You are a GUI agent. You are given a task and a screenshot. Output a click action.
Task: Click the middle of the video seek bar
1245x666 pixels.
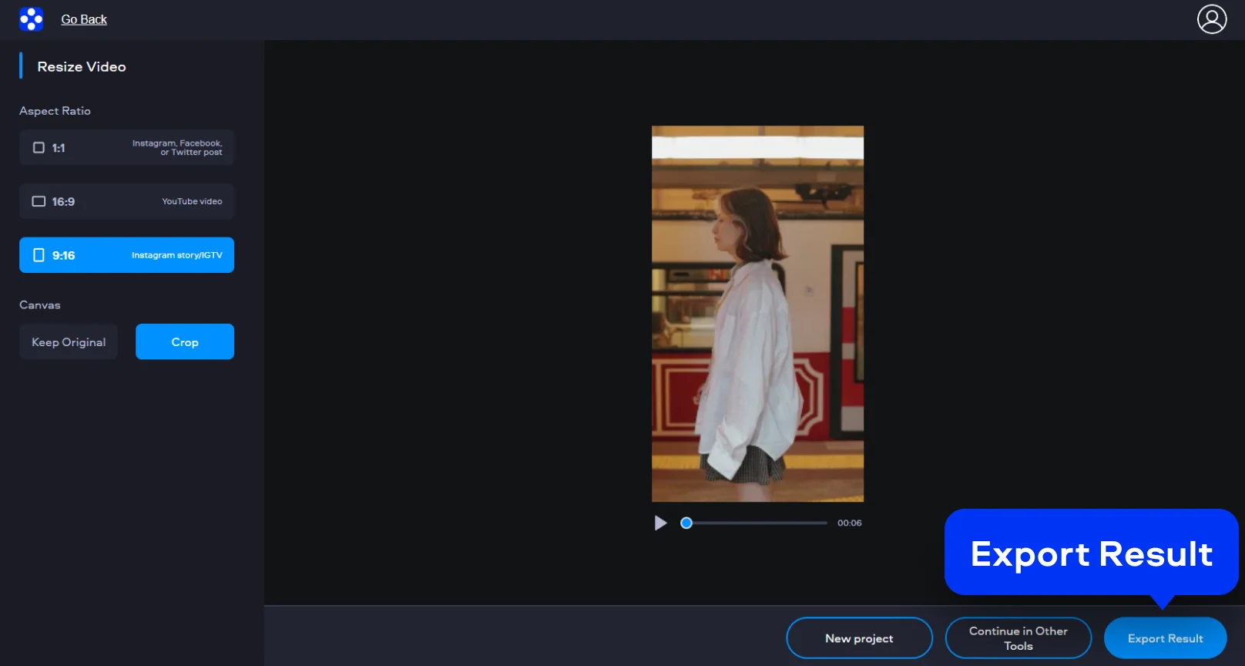pyautogui.click(x=757, y=523)
